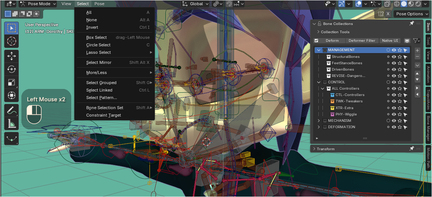Select the Measure tool
The image size is (432, 197).
[11, 123]
